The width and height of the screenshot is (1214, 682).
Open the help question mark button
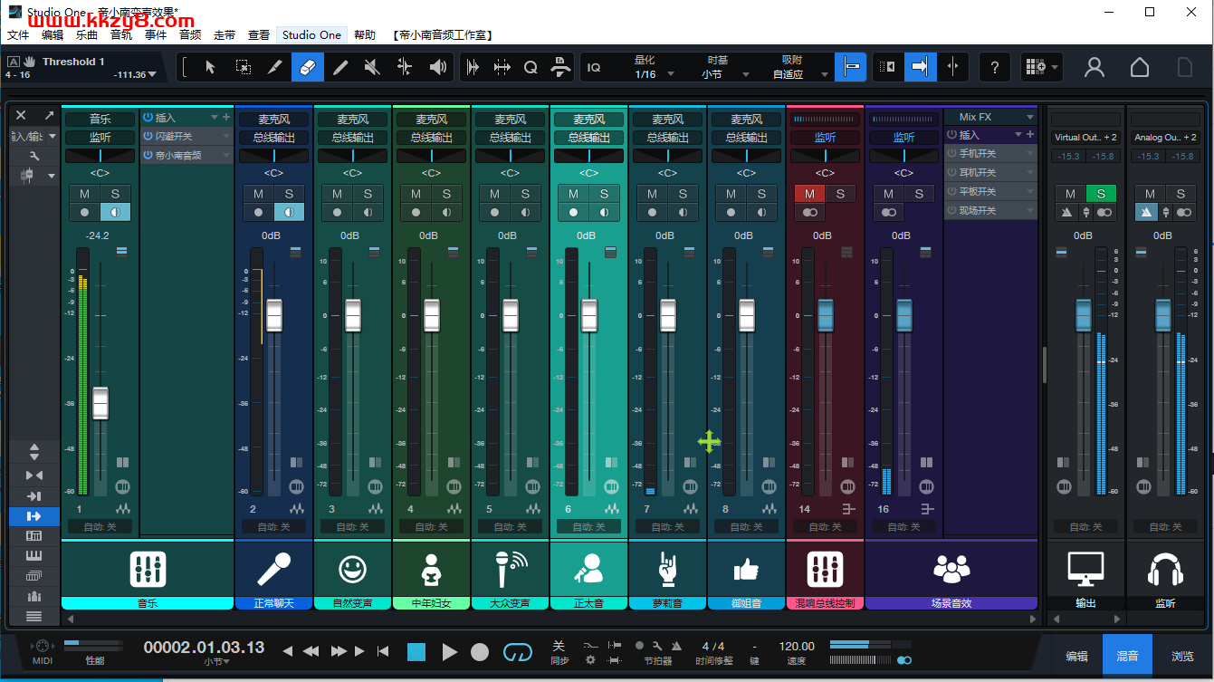tap(995, 67)
